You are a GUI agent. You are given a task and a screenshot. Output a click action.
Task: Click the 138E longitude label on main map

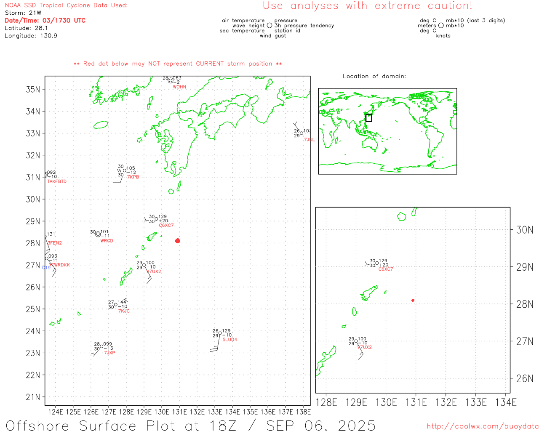point(303,412)
